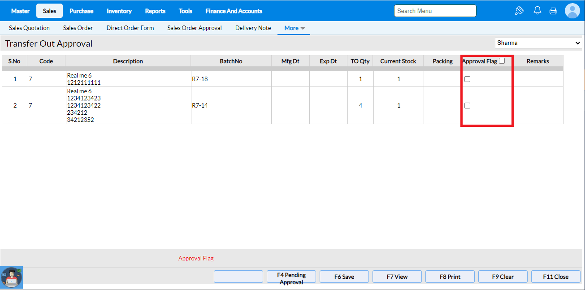Viewport: 585px width, 290px height.
Task: Click the Exp Dt column header
Action: coord(329,61)
